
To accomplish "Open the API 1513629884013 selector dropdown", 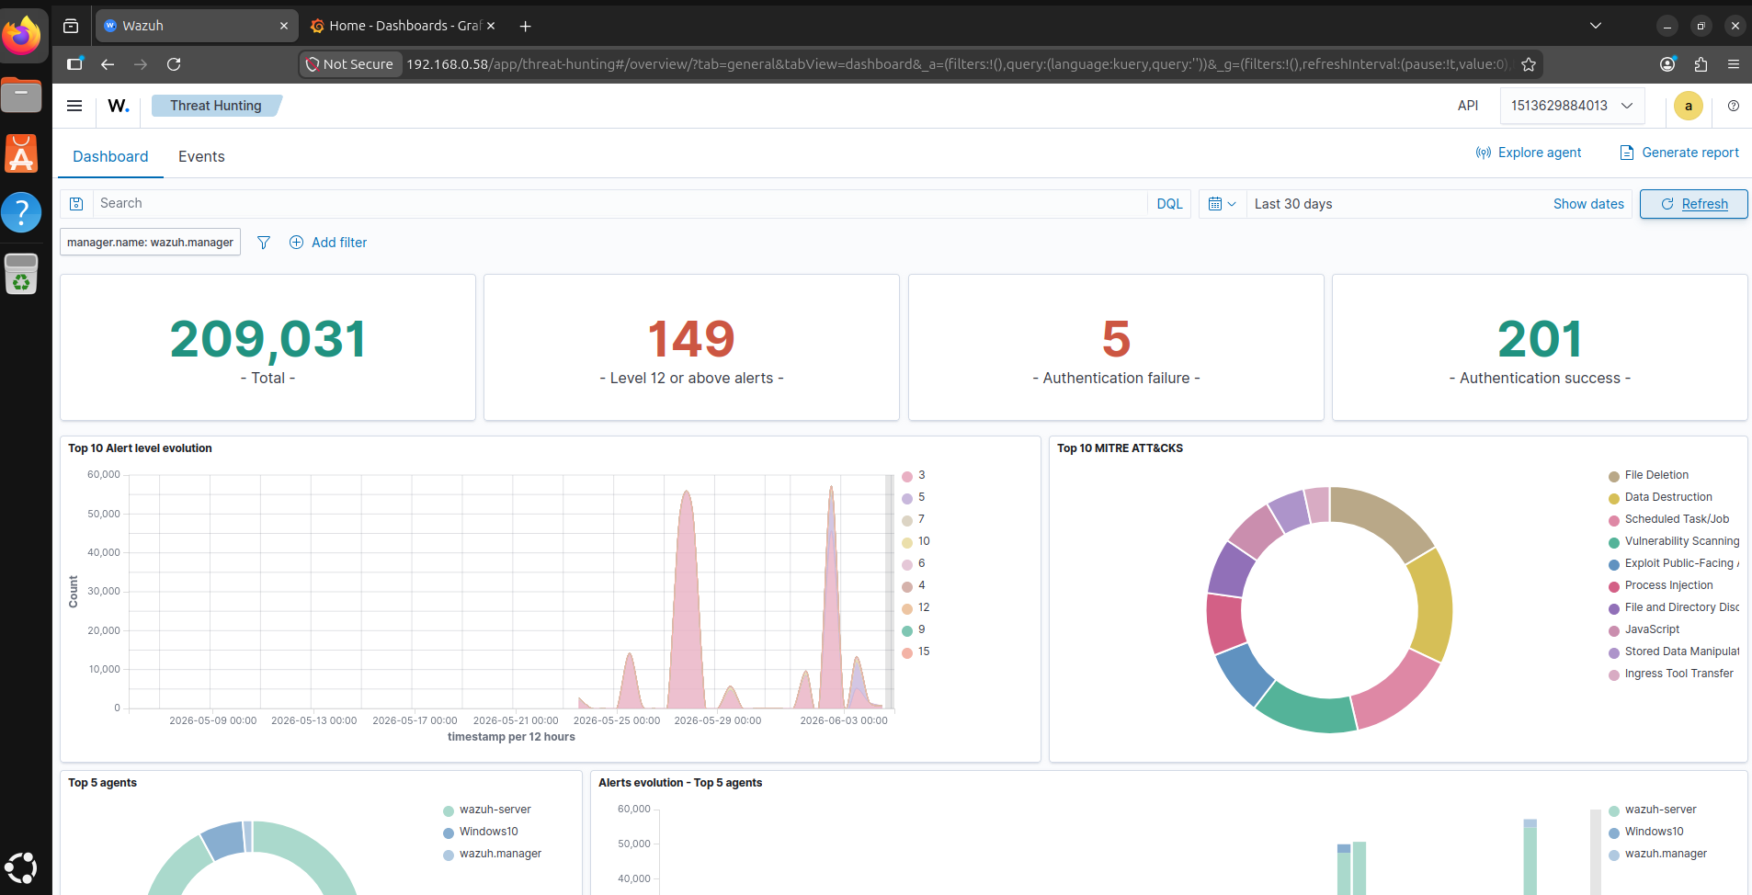I will coord(1572,106).
